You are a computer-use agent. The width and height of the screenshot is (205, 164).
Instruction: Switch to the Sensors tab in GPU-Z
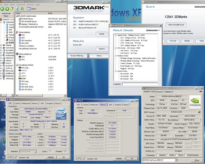(x=159, y=92)
